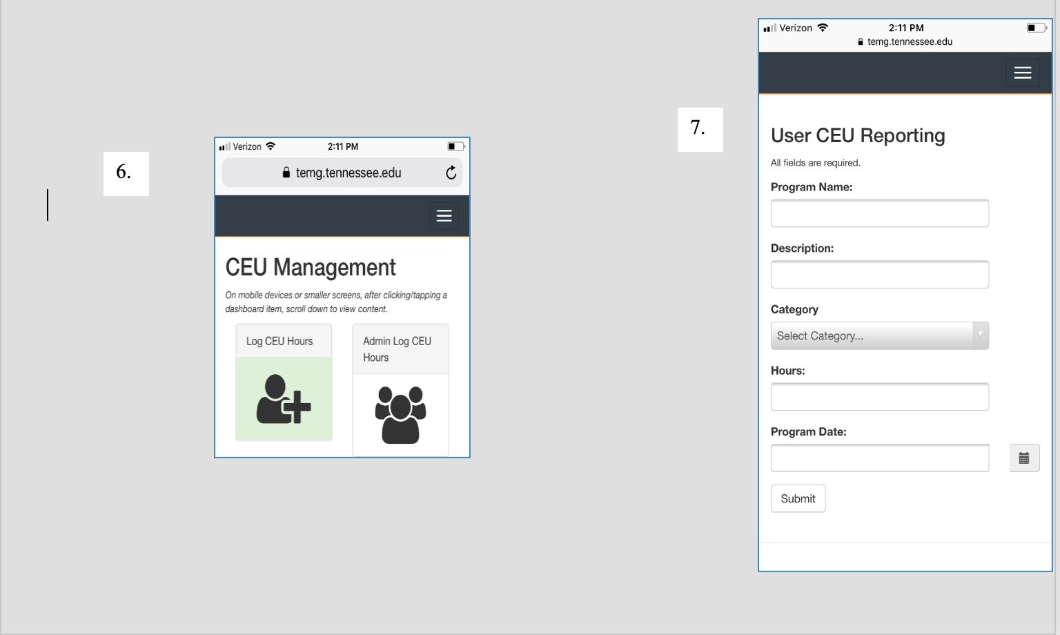The height and width of the screenshot is (635, 1060).
Task: Open hamburger menu on User CEU Reporting page
Action: 1022,72
